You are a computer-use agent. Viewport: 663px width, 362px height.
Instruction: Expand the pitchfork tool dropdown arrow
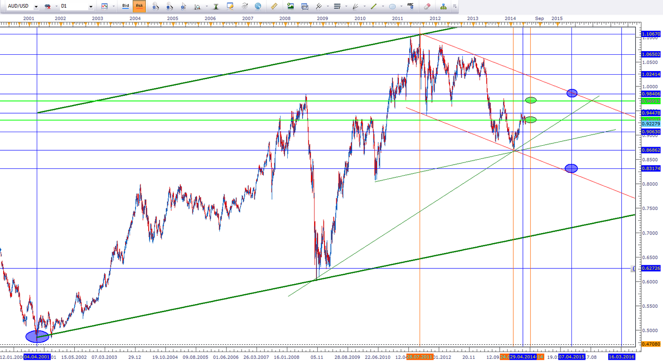327,7
